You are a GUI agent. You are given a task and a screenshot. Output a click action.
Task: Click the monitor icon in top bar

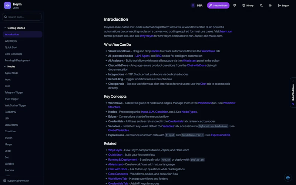pos(235,6)
